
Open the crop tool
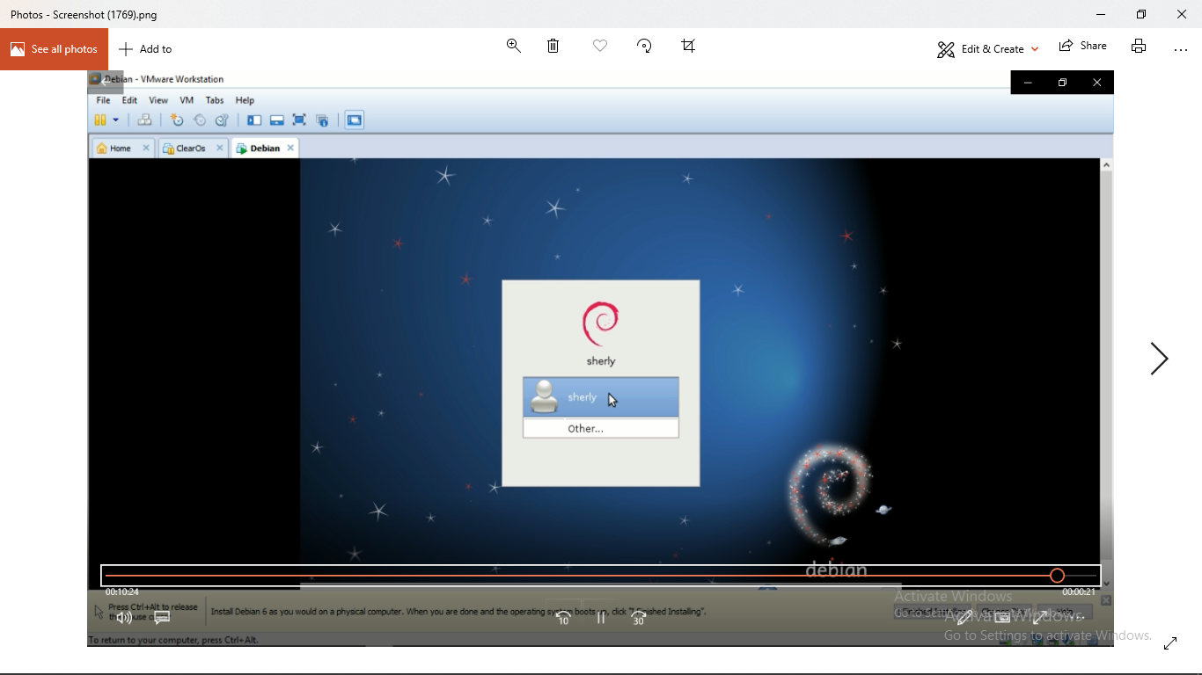pyautogui.click(x=688, y=46)
